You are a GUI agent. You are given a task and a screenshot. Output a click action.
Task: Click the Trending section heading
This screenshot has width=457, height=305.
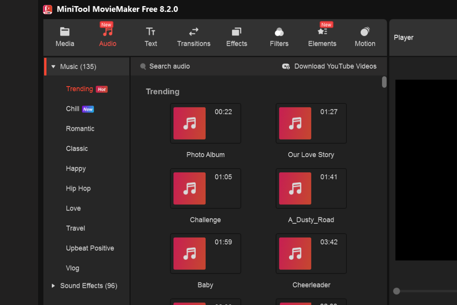coord(163,91)
